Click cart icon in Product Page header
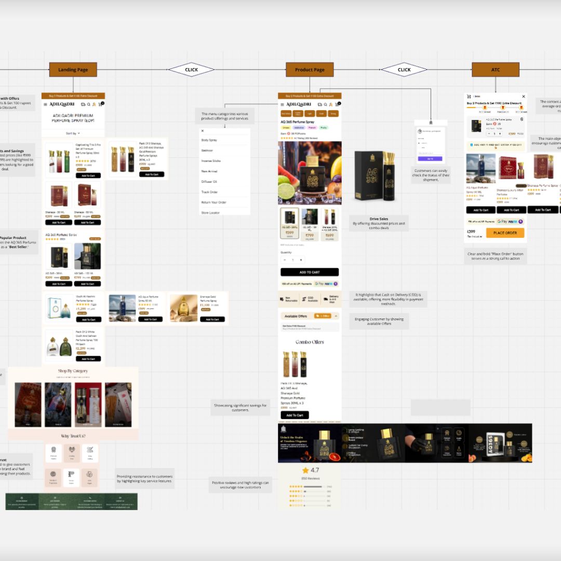Viewport: 561px width, 561px height. pyautogui.click(x=336, y=104)
